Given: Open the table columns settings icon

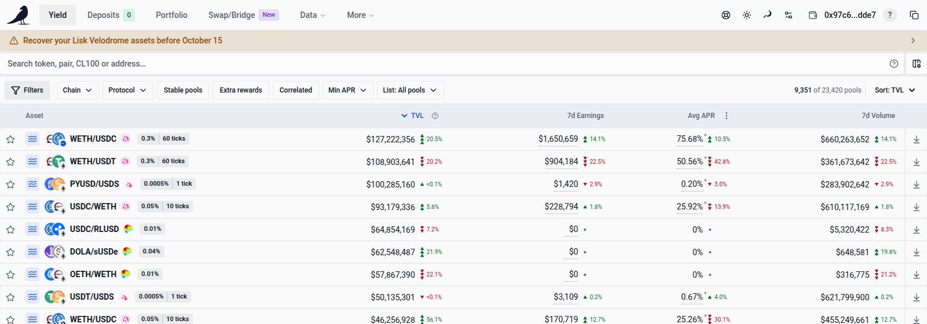Looking at the screenshot, I should point(917,64).
